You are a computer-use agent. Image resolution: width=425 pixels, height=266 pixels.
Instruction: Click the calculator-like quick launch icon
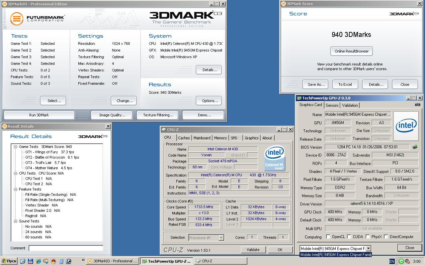(61, 261)
